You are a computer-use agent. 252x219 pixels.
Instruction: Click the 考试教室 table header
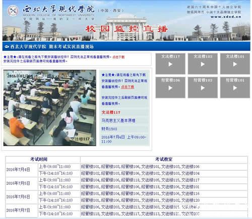(164, 159)
